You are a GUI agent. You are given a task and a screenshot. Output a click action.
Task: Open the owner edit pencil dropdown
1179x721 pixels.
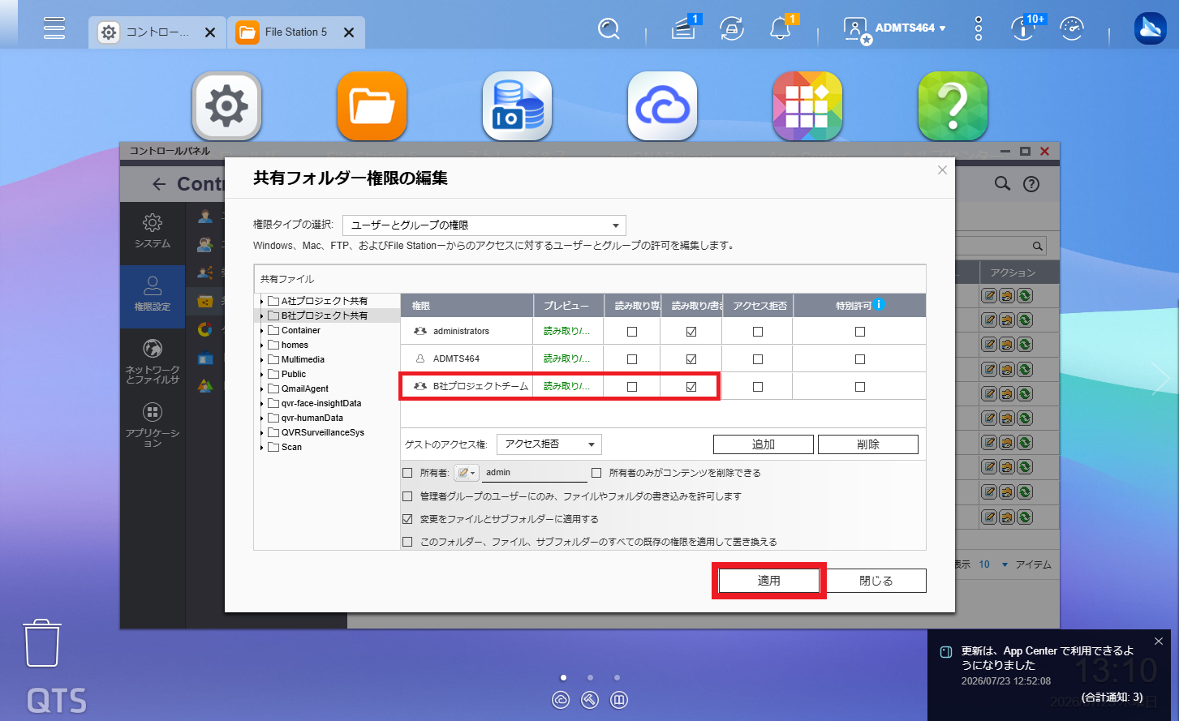coord(467,473)
